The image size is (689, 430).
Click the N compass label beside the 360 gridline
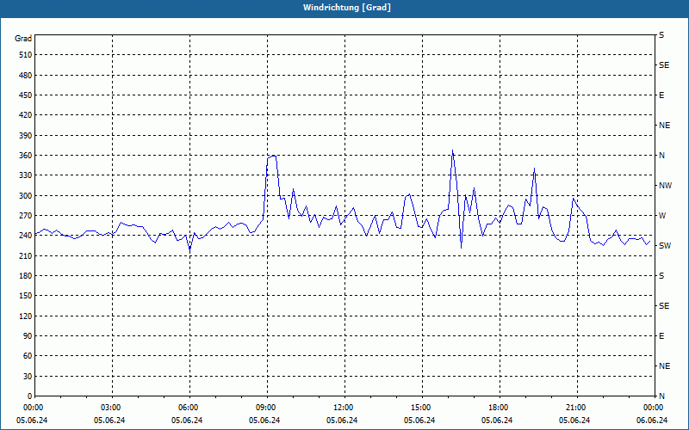pos(661,156)
